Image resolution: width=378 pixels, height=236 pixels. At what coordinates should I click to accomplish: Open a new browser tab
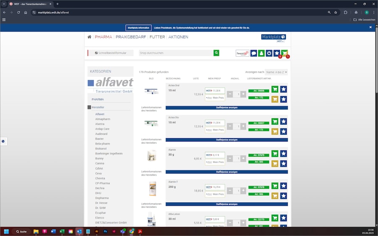[x=57, y=4]
